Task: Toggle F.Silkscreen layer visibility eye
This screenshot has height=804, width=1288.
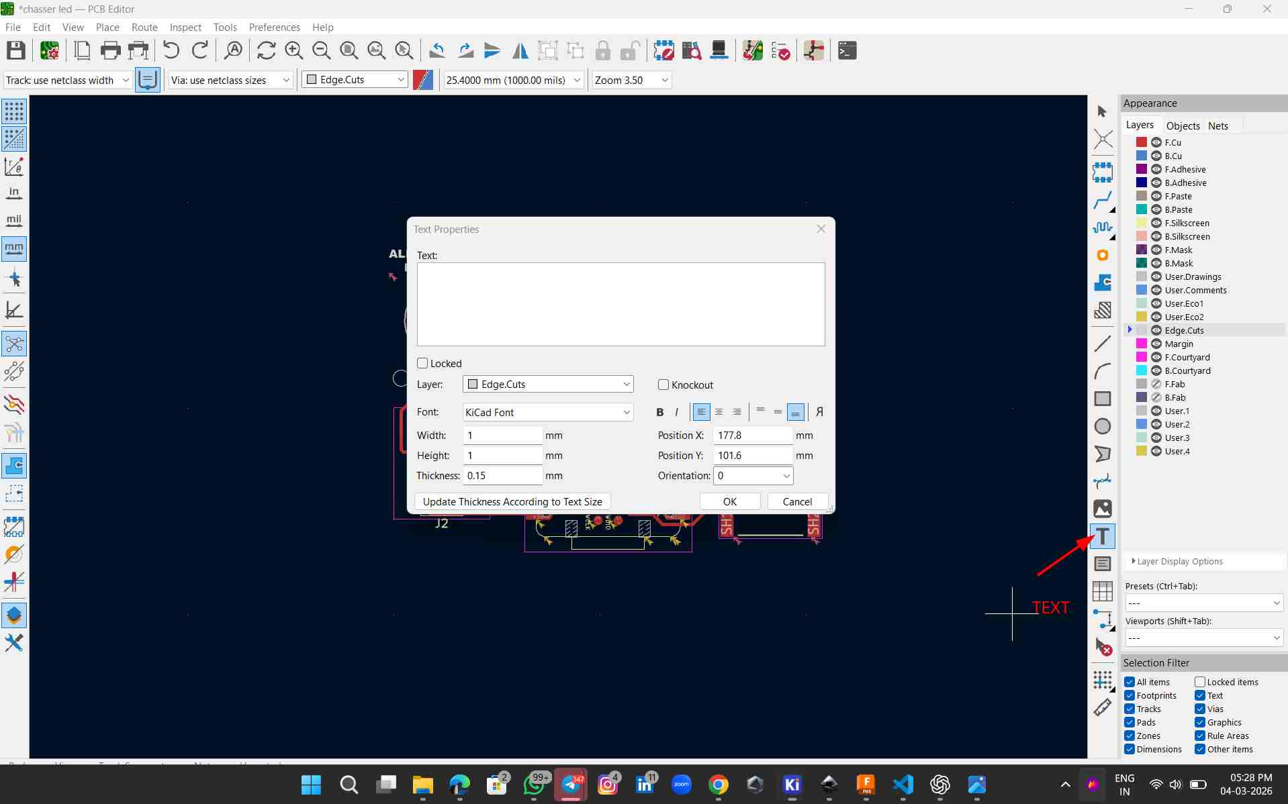Action: click(1156, 223)
